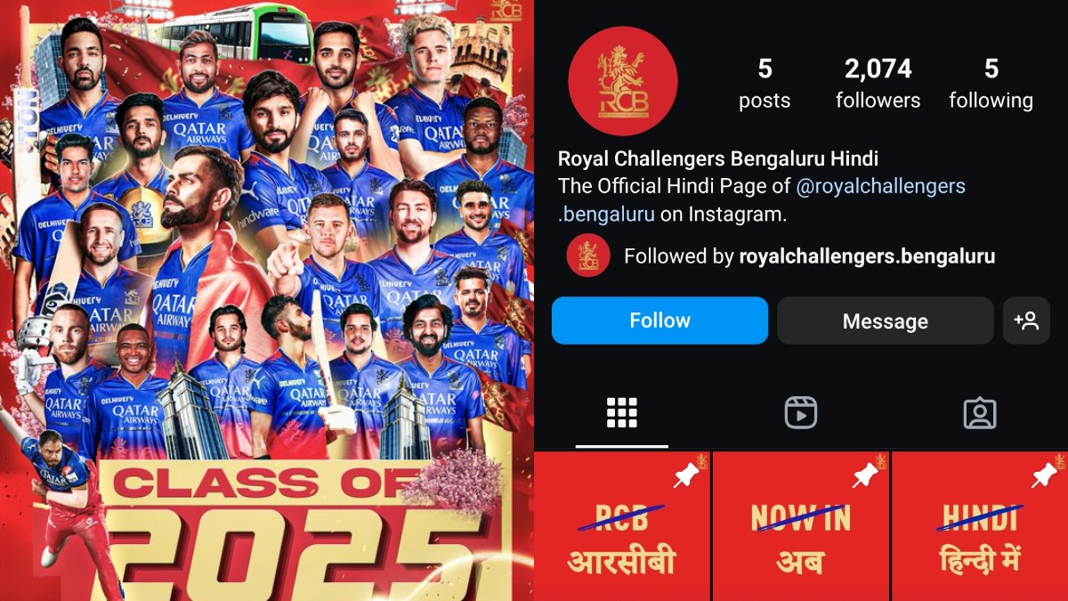Click pin icon on the NOW IN post
This screenshot has height=601, width=1068.
click(865, 476)
